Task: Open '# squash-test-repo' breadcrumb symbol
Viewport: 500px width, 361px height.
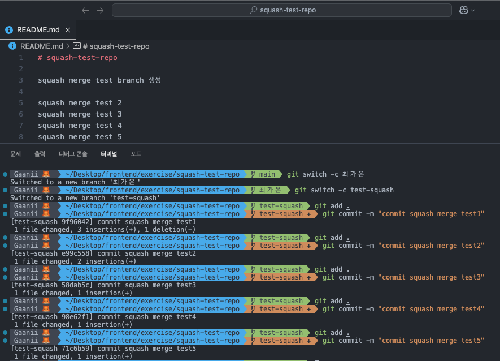Action: pos(116,46)
